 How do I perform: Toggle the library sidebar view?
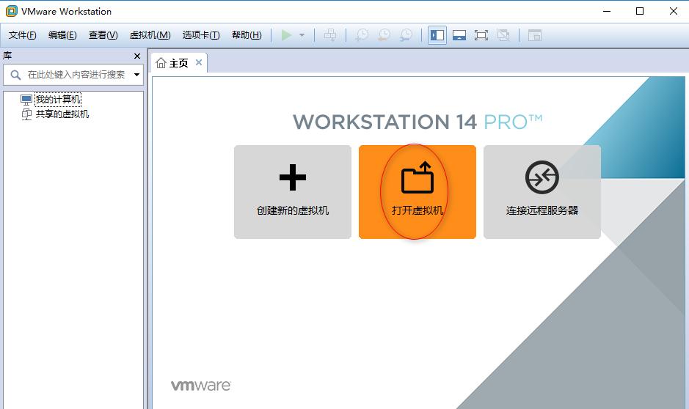pyautogui.click(x=437, y=35)
